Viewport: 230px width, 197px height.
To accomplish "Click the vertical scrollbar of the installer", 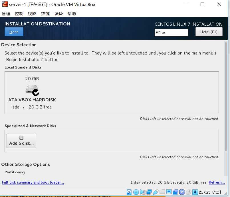I will [226, 97].
